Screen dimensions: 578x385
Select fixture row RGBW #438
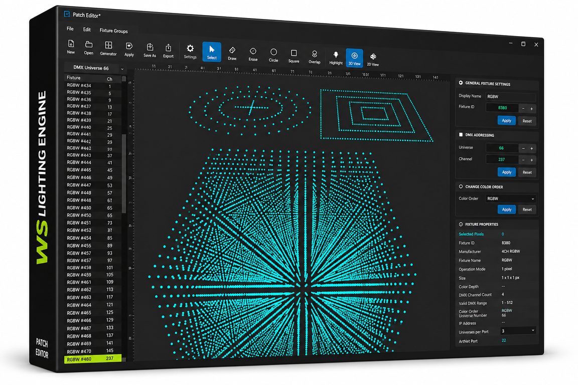pyautogui.click(x=93, y=113)
